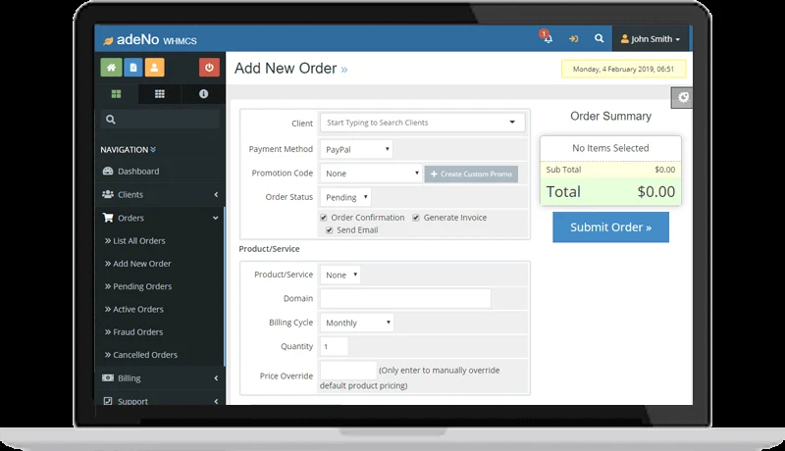Open the Payment Method dropdown
785x451 pixels.
356,149
